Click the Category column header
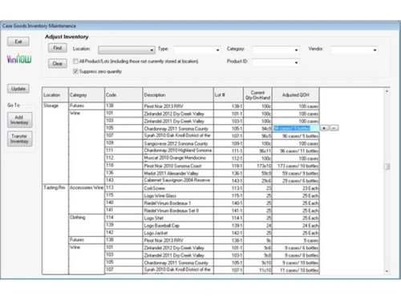401x300 pixels. (x=87, y=95)
